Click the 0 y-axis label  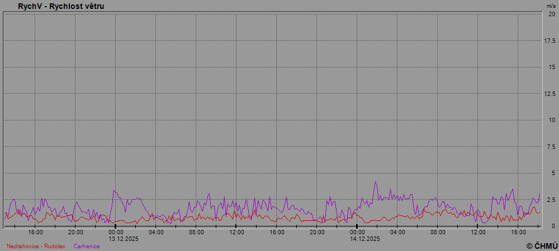click(x=552, y=226)
